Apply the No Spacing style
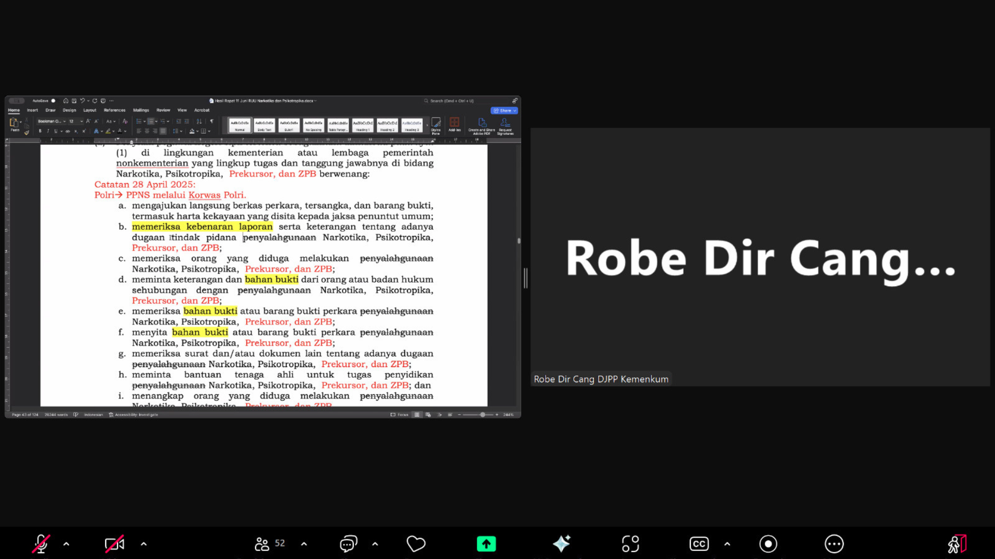This screenshot has height=559, width=995. click(314, 125)
